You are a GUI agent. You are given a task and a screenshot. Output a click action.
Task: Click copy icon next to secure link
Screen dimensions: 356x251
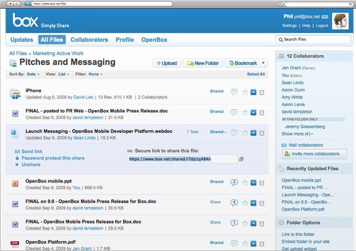(x=241, y=159)
